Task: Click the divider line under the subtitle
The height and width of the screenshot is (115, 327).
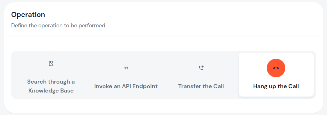Action: tap(163, 37)
